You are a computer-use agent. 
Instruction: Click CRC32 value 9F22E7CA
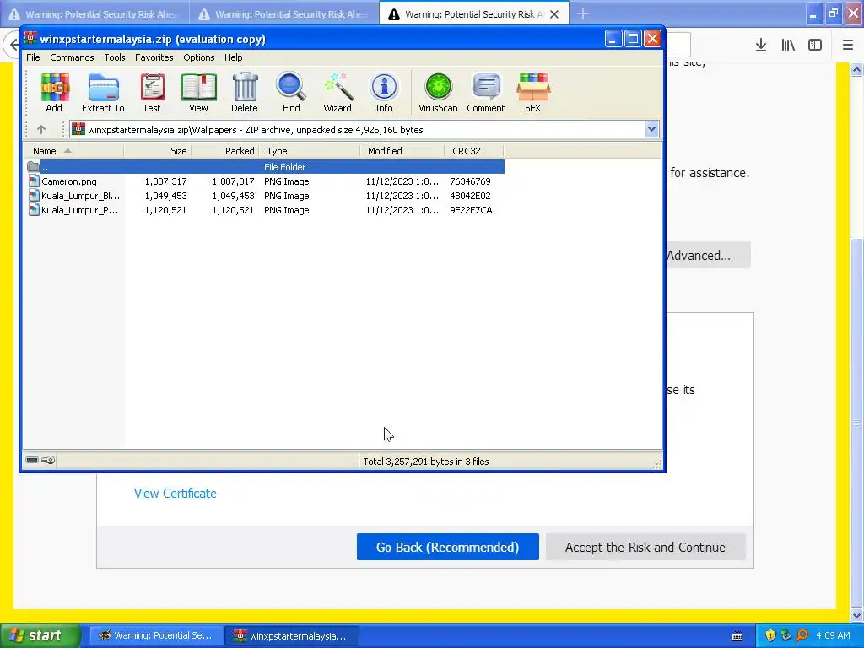471,210
